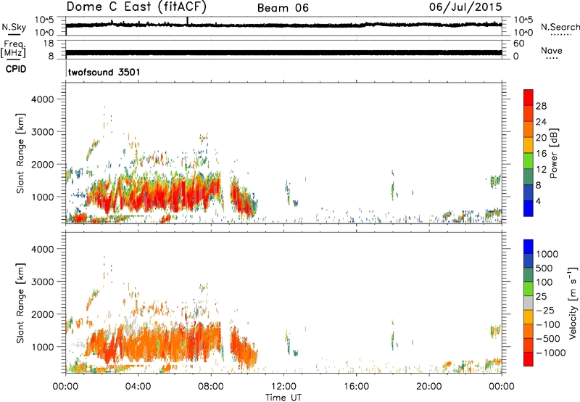The height and width of the screenshot is (402, 580).
Task: Click the 'Beam 06' heading
Action: 283,8
